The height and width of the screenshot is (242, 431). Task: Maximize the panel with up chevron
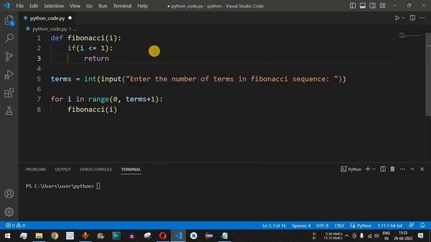(x=412, y=169)
